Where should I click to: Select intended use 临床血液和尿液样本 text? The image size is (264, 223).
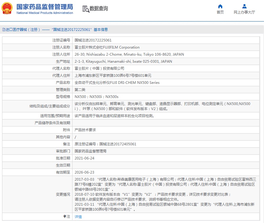115,116
